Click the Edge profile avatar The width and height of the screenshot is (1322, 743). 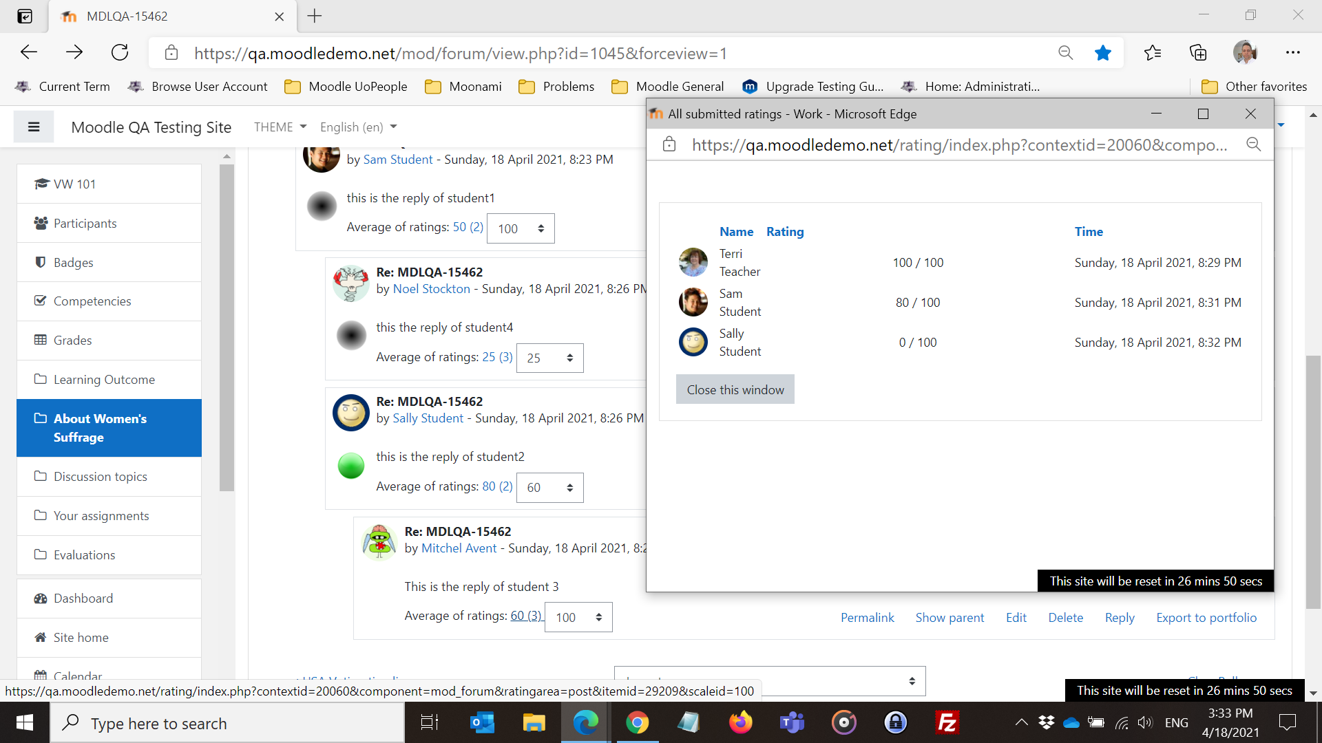point(1245,52)
